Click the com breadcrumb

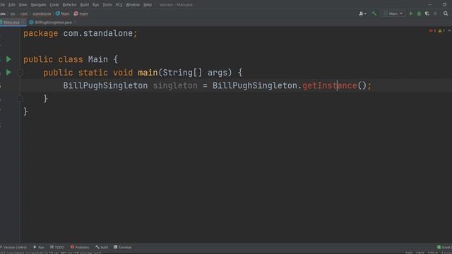tap(24, 13)
